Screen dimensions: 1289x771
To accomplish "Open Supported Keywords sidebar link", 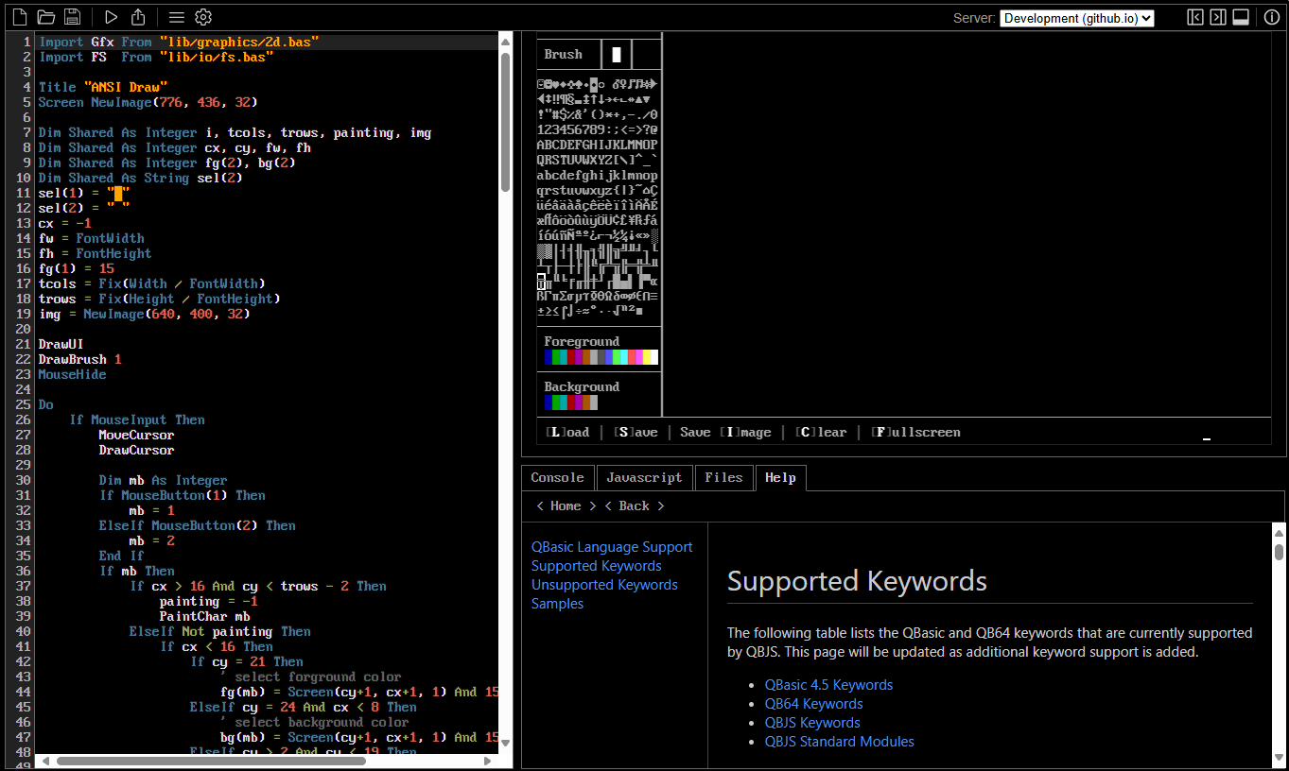I will click(x=596, y=566).
